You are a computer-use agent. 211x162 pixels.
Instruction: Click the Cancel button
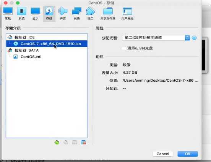pyautogui.click(x=163, y=154)
